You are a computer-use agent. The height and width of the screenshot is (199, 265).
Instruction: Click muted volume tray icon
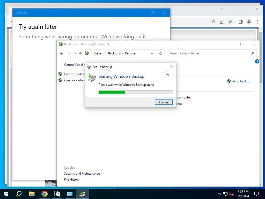coord(231,194)
